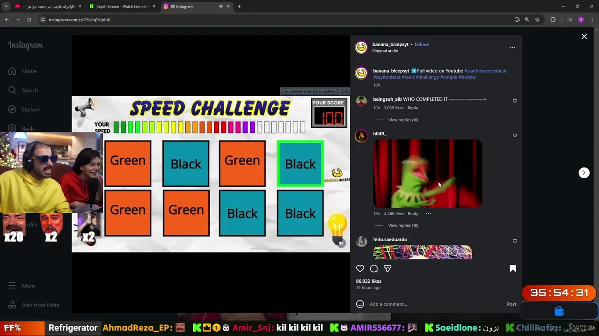The height and width of the screenshot is (336, 599).
Task: Follow banana_bicepsyt
Action: point(421,44)
